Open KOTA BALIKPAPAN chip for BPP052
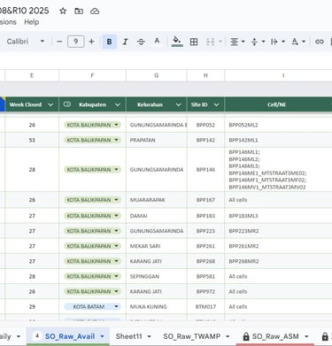This screenshot has width=332, height=346. (x=92, y=125)
